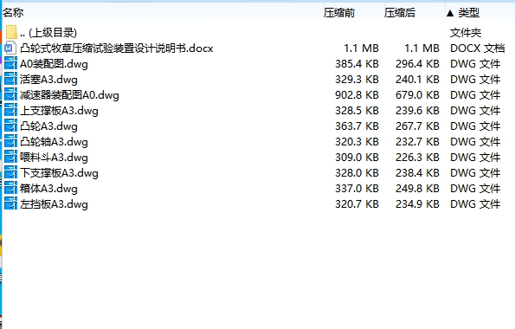Click the parent directory folder icon
Image resolution: width=515 pixels, height=329 pixels.
[11, 32]
